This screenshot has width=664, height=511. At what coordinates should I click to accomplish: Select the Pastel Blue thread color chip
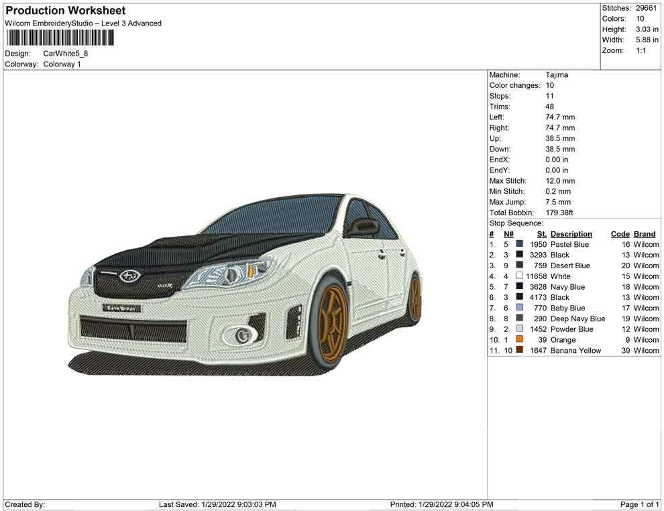tap(518, 244)
